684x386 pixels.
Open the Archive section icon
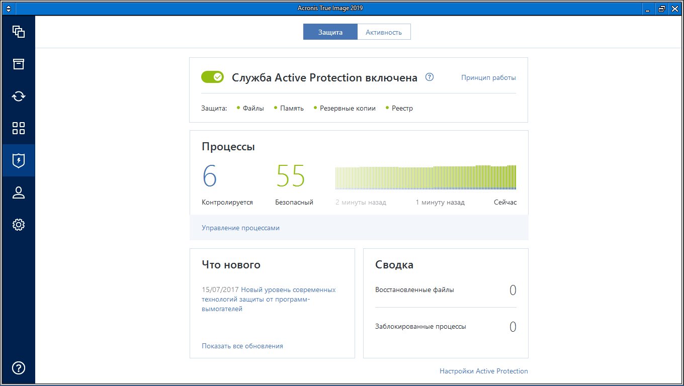(x=19, y=64)
